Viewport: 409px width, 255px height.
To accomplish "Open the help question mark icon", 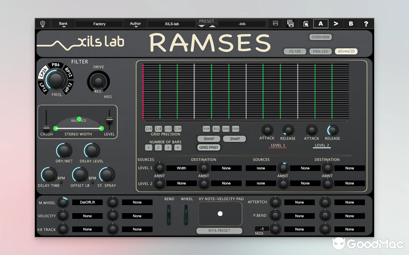I will [x=366, y=23].
